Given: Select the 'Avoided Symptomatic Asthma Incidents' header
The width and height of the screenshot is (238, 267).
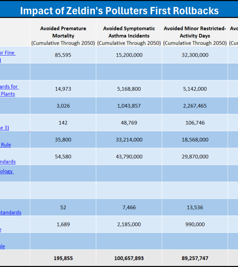Looking at the screenshot, I should tap(129, 32).
